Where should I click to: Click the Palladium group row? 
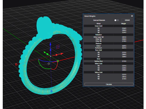[109, 35]
